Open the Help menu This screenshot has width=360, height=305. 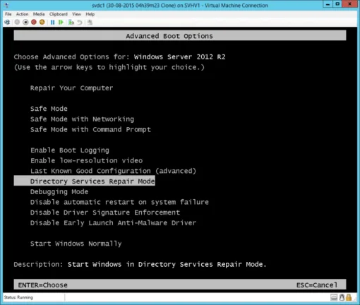pyautogui.click(x=90, y=14)
